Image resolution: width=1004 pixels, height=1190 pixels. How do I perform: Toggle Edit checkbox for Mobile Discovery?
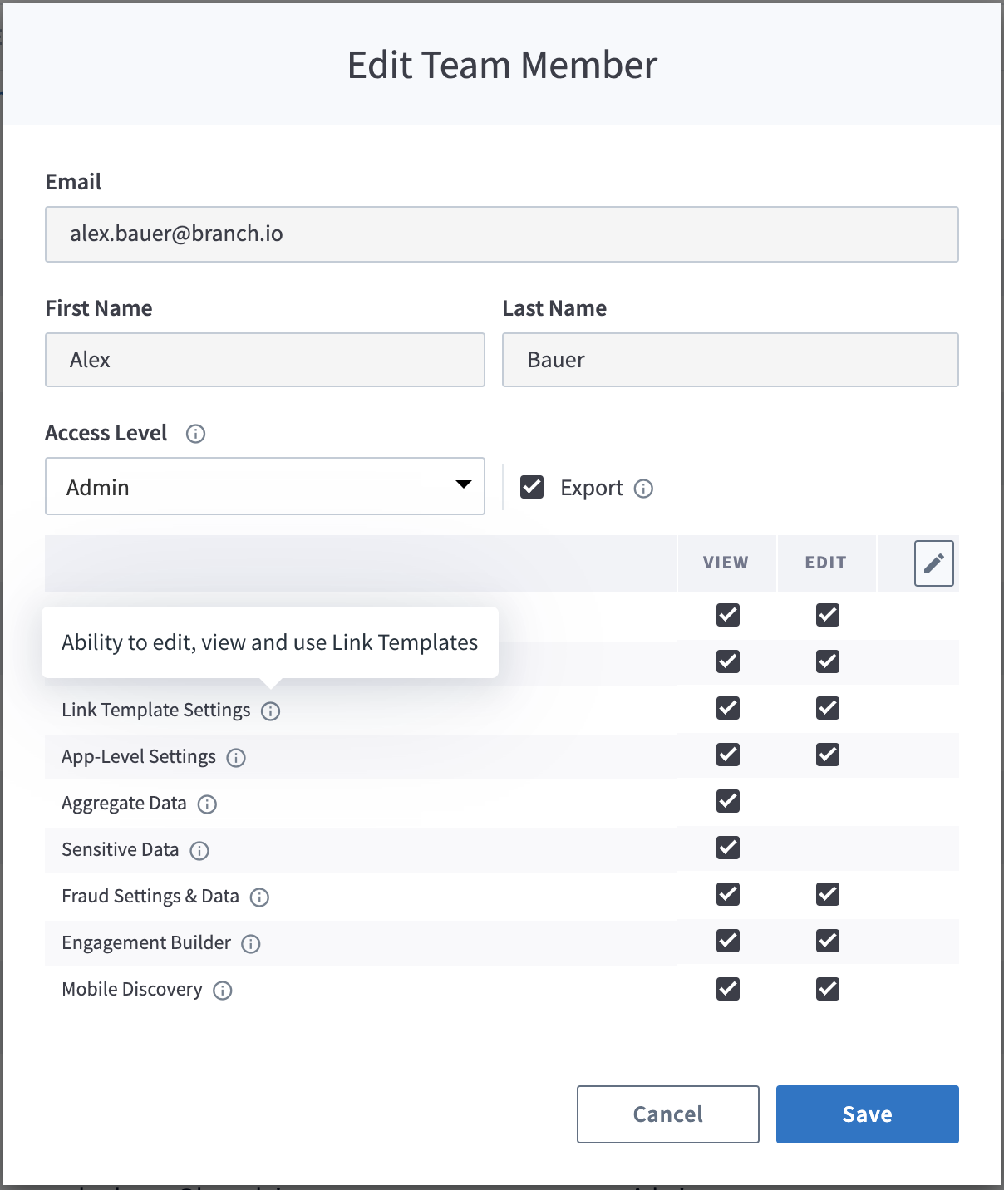(x=828, y=989)
